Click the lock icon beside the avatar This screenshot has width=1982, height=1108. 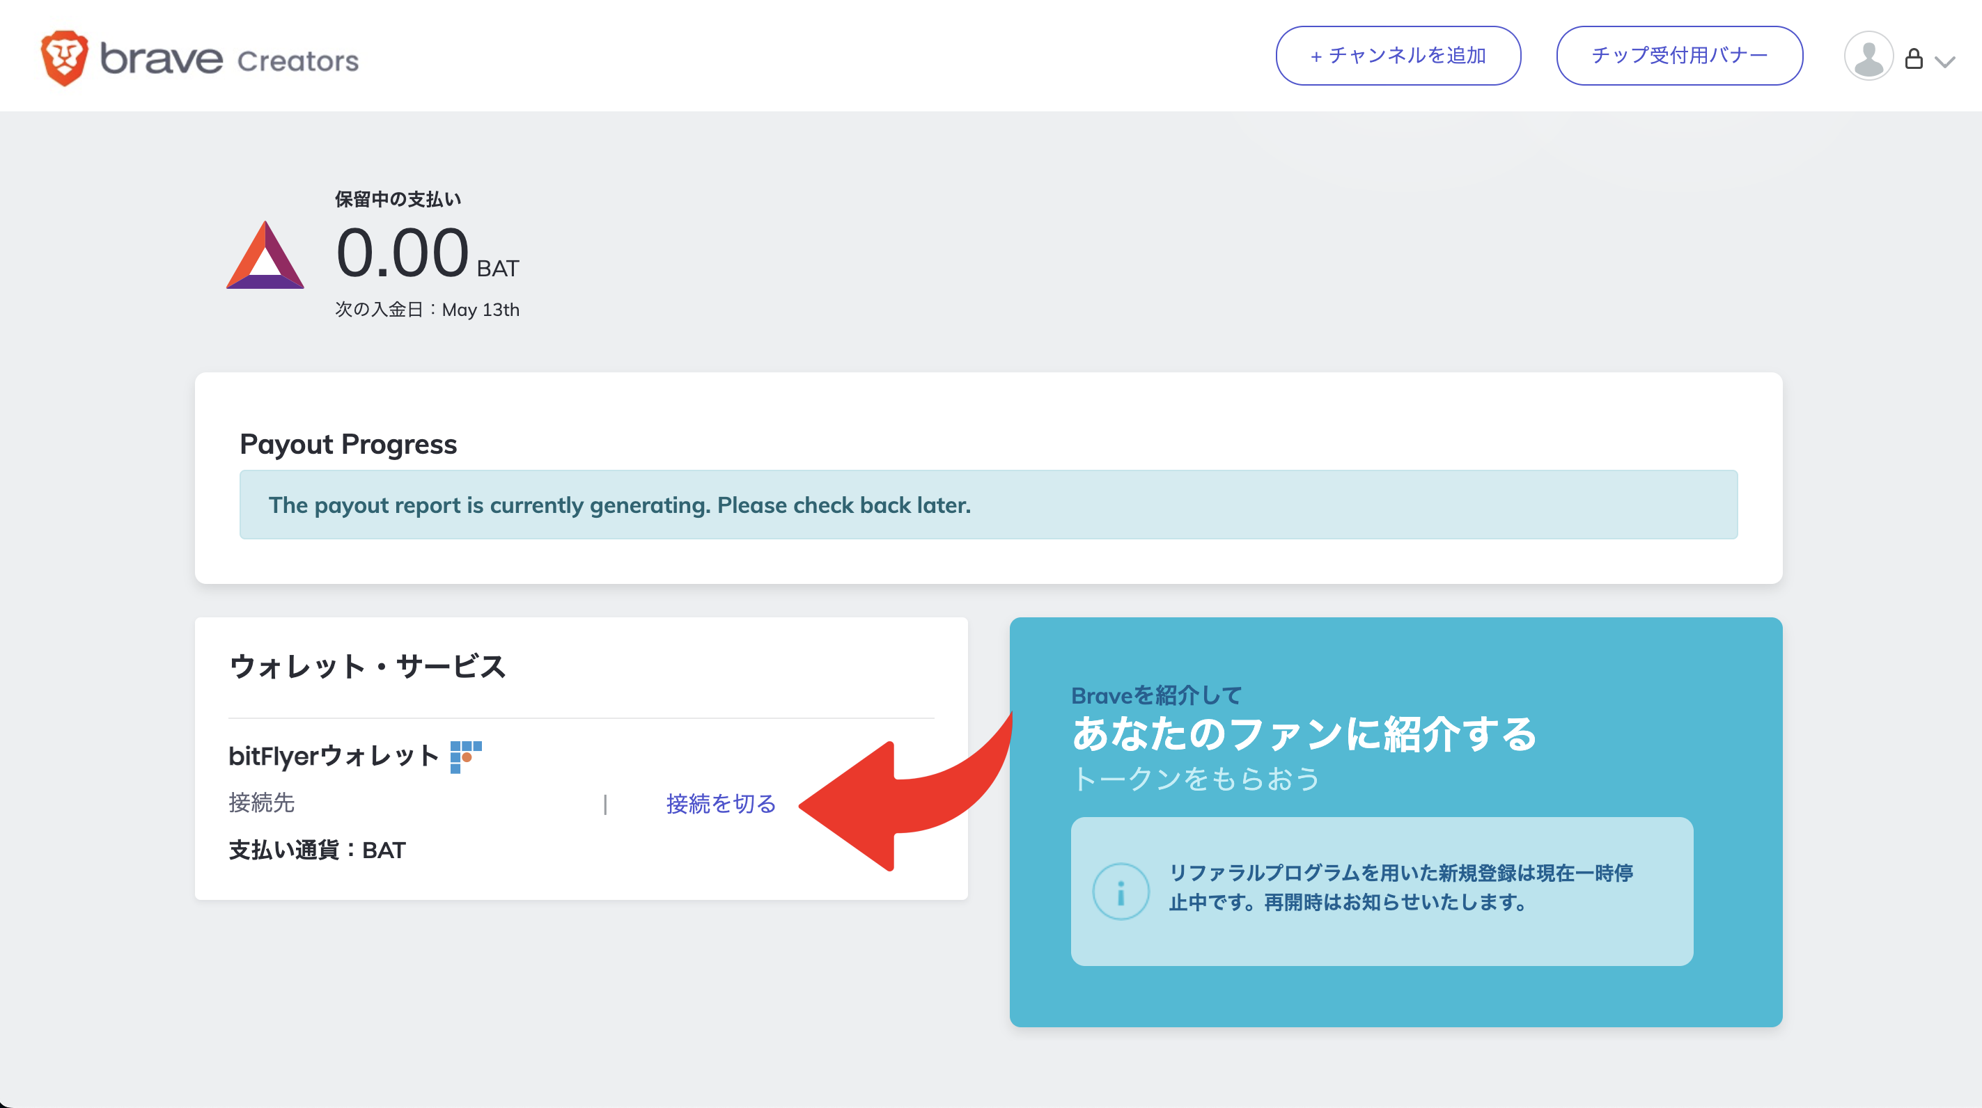pyautogui.click(x=1914, y=59)
